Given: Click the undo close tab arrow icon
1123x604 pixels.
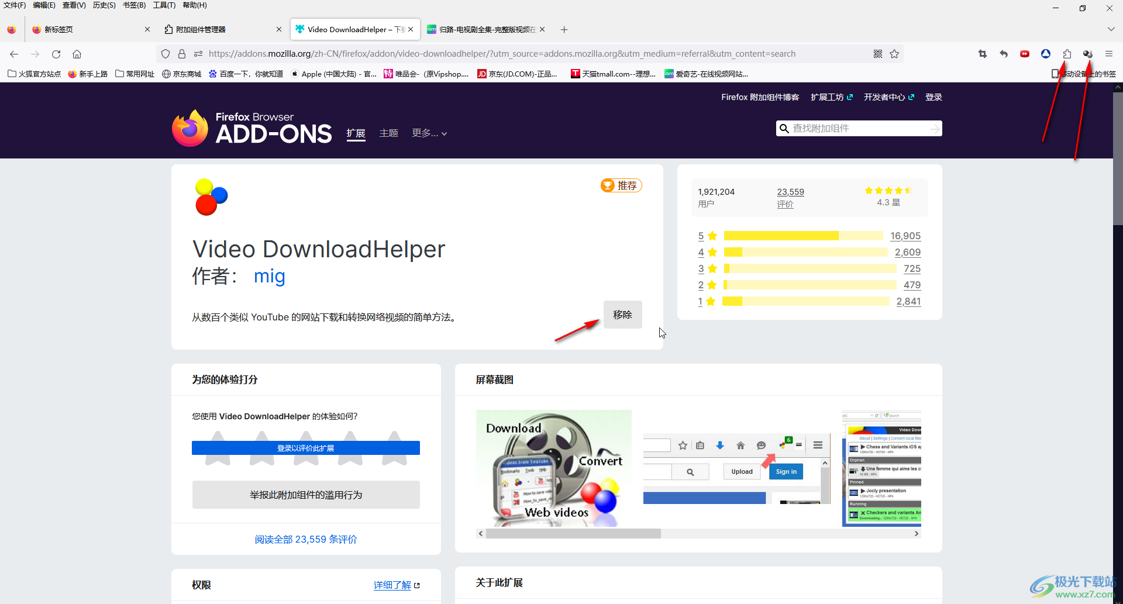Looking at the screenshot, I should point(1004,54).
